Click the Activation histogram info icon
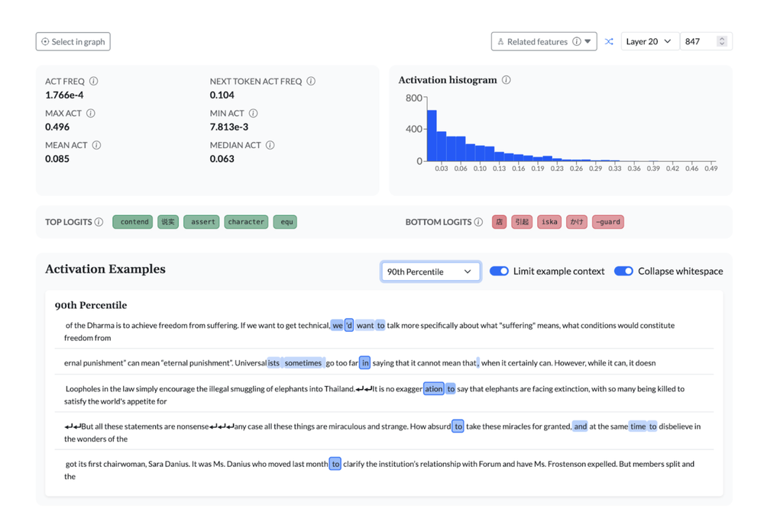 coord(507,80)
